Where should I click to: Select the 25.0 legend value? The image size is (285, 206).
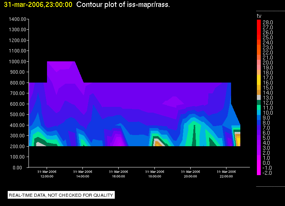[x=268, y=37]
